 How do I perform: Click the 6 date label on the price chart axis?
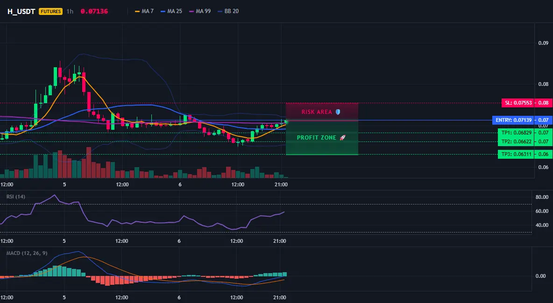pyautogui.click(x=180, y=184)
